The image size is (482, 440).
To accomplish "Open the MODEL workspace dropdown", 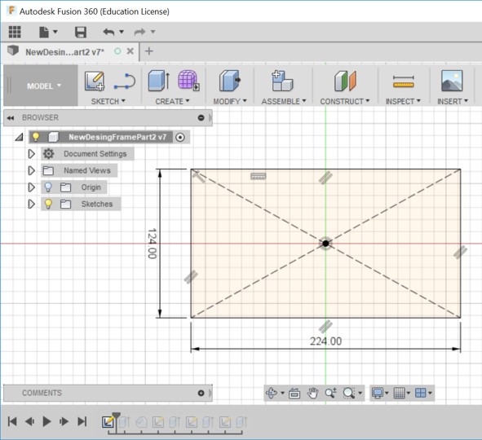I will tap(44, 86).
